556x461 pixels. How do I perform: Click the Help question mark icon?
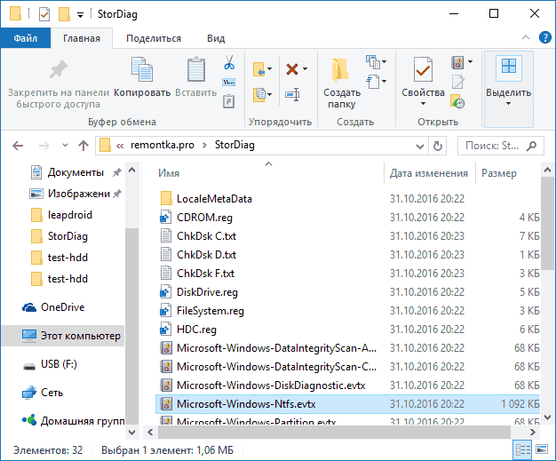tap(545, 37)
